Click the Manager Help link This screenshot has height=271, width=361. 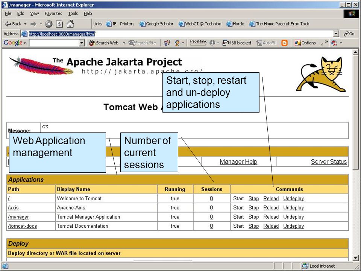coord(238,162)
